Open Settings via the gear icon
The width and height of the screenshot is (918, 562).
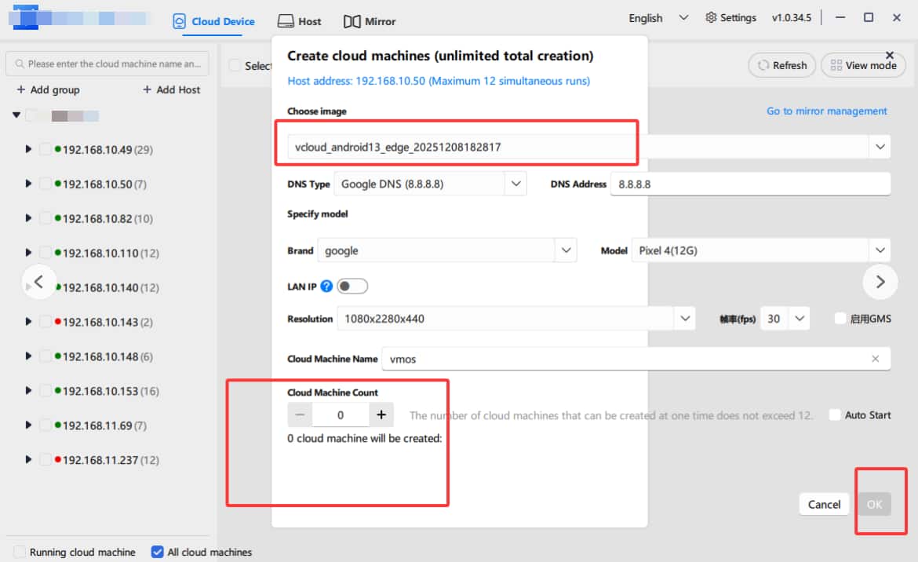click(711, 18)
